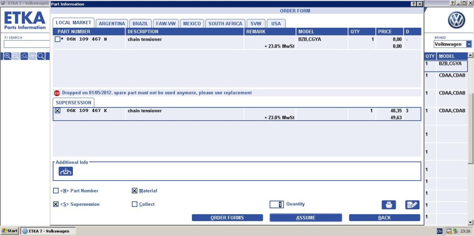This screenshot has height=236, width=474.
Task: Switch to the FAW-VW tab
Action: (x=166, y=24)
